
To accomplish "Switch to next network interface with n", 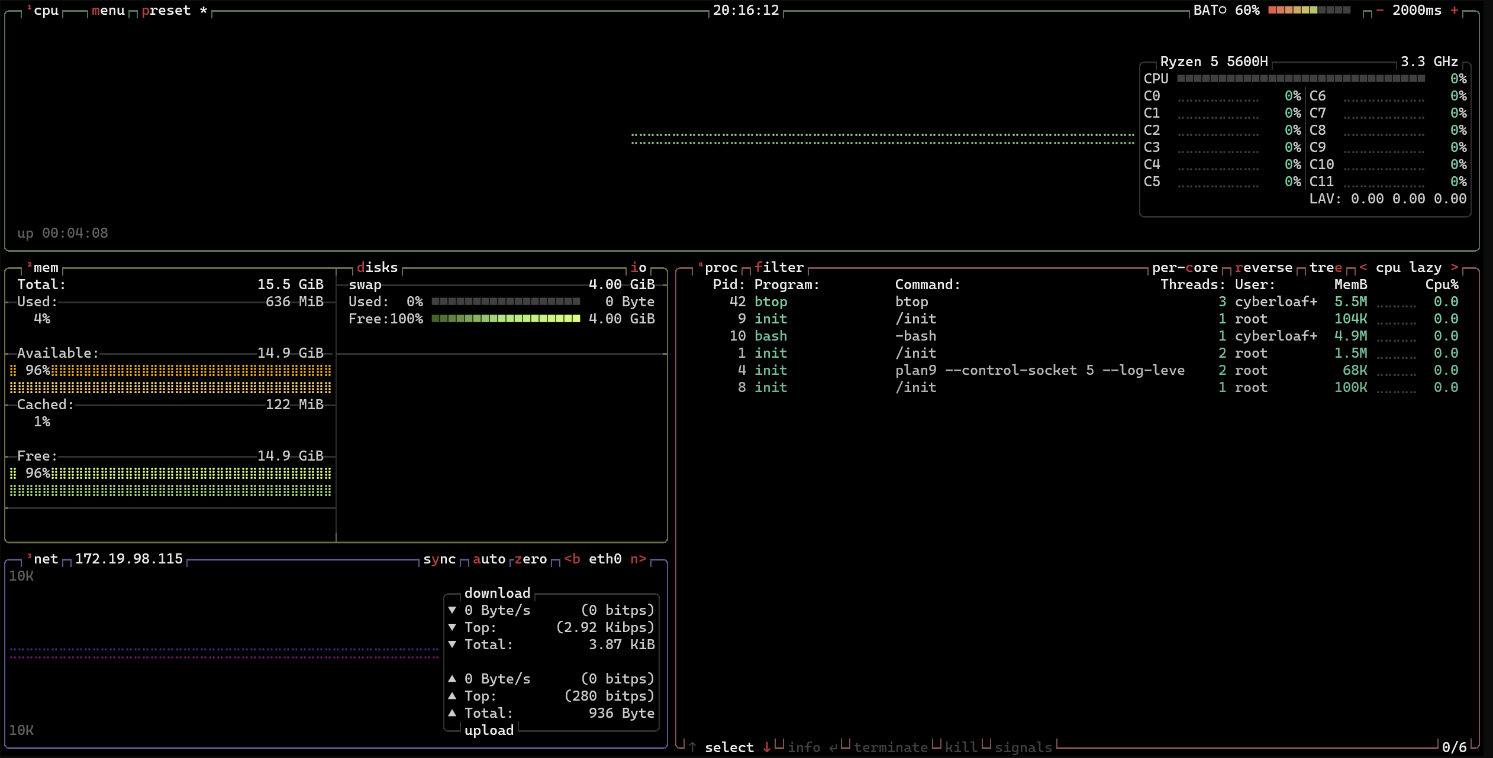I will 638,559.
